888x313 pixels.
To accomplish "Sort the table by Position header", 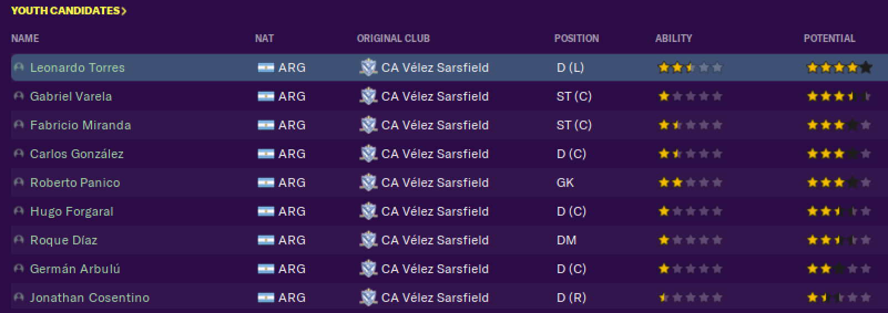I will click(x=576, y=38).
